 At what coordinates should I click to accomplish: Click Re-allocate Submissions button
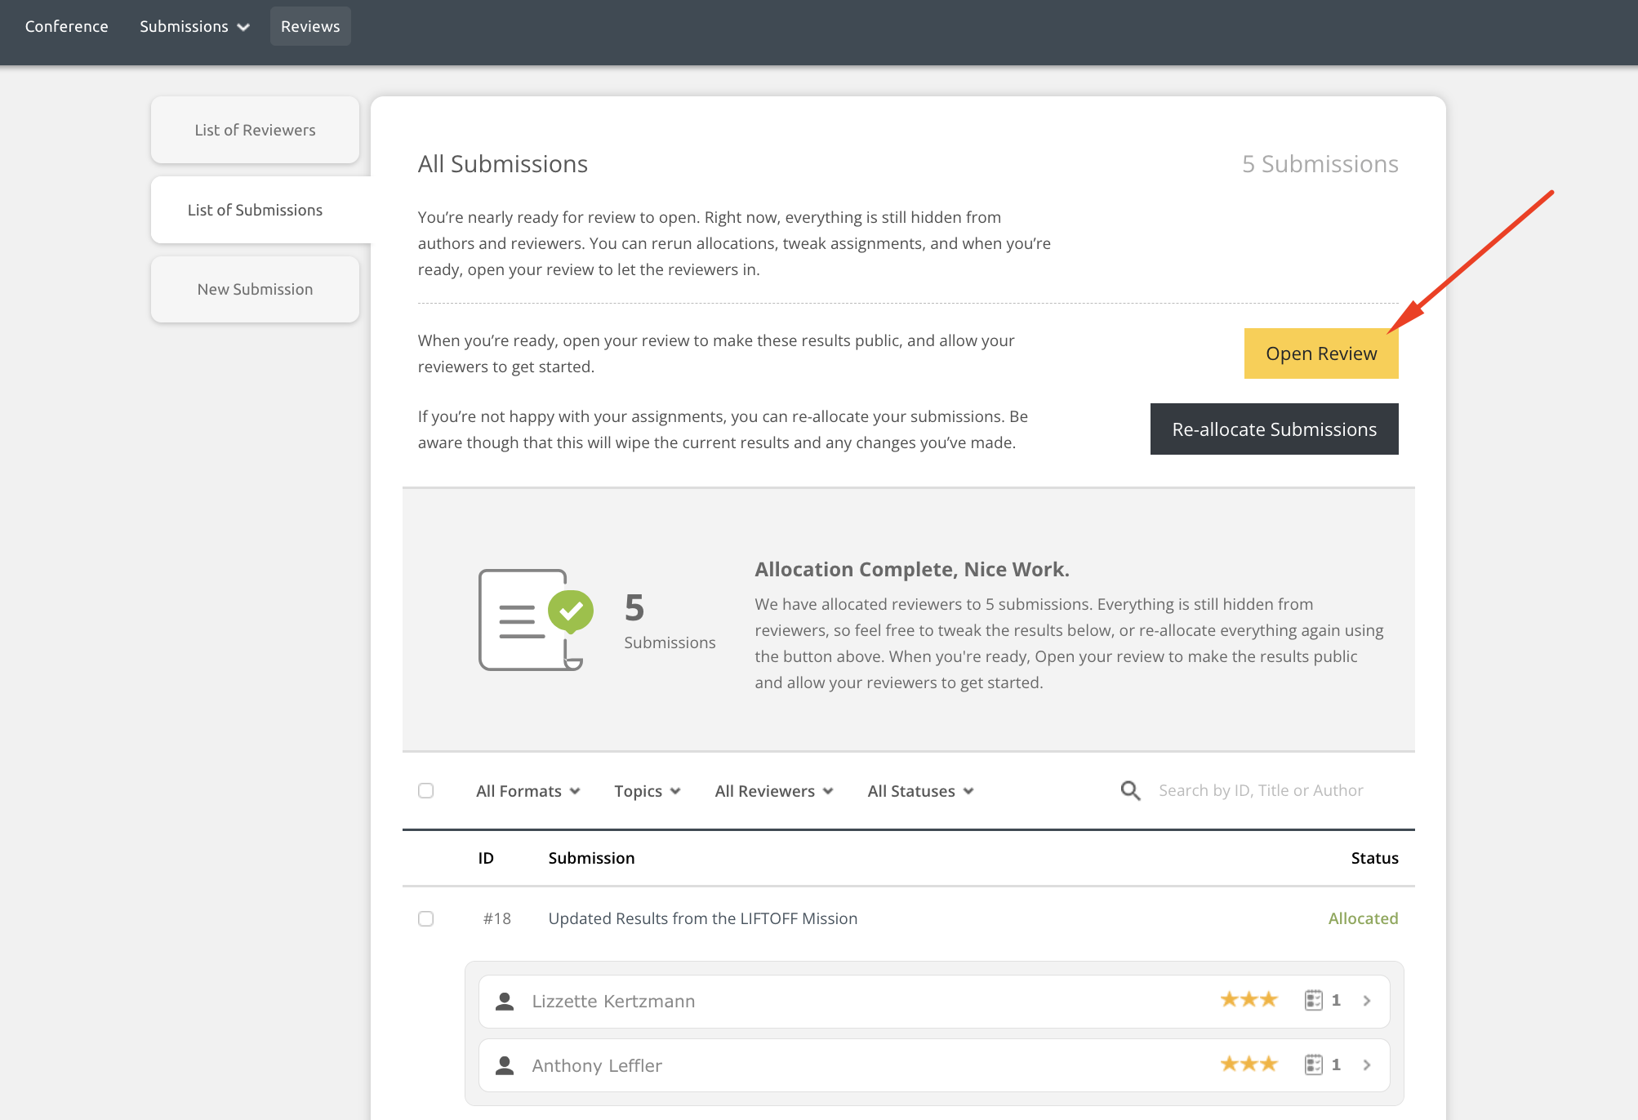(1274, 429)
